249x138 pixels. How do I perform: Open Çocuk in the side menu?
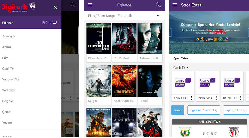pos(7,112)
